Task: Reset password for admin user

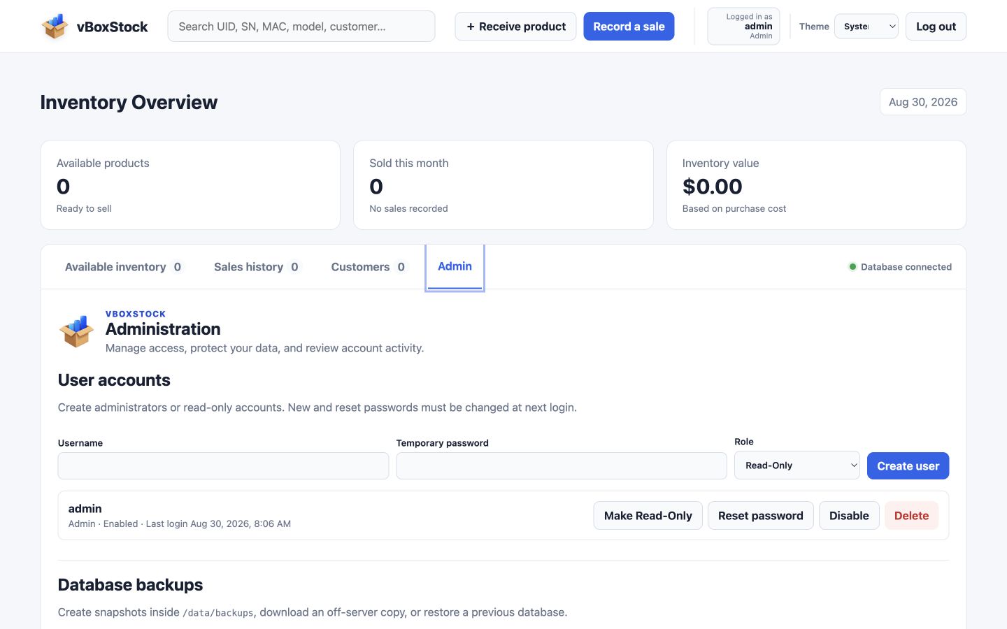Action: [x=760, y=516]
